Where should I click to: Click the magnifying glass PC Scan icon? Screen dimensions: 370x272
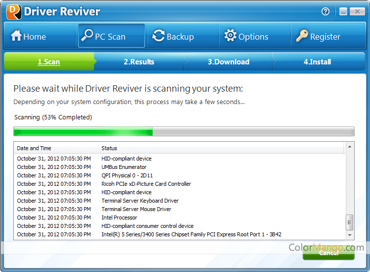coord(87,35)
